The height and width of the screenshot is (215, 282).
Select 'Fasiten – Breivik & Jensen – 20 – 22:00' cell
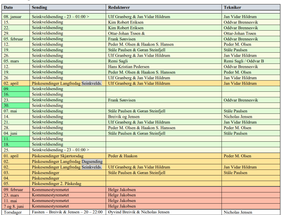coord(68,212)
